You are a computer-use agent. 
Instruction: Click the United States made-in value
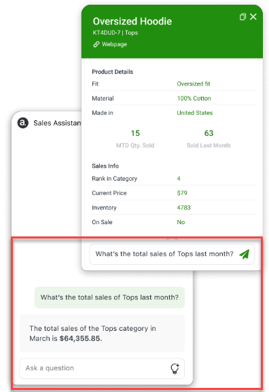[x=195, y=113]
